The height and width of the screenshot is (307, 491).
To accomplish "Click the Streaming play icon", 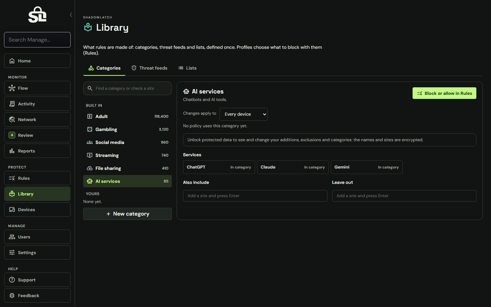I will pyautogui.click(x=90, y=155).
